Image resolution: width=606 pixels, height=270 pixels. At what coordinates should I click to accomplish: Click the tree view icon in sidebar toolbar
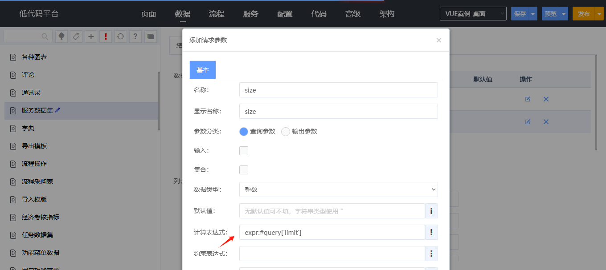click(61, 36)
